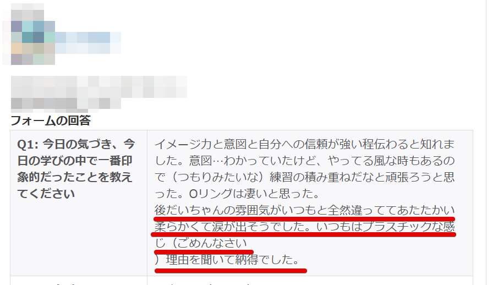Click the sentence Oリングは凄いと思った。
The image size is (498, 285).
(254, 194)
